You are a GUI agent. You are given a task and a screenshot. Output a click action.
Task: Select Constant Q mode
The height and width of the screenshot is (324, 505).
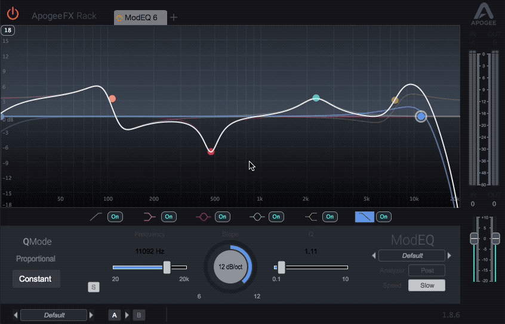point(35,279)
